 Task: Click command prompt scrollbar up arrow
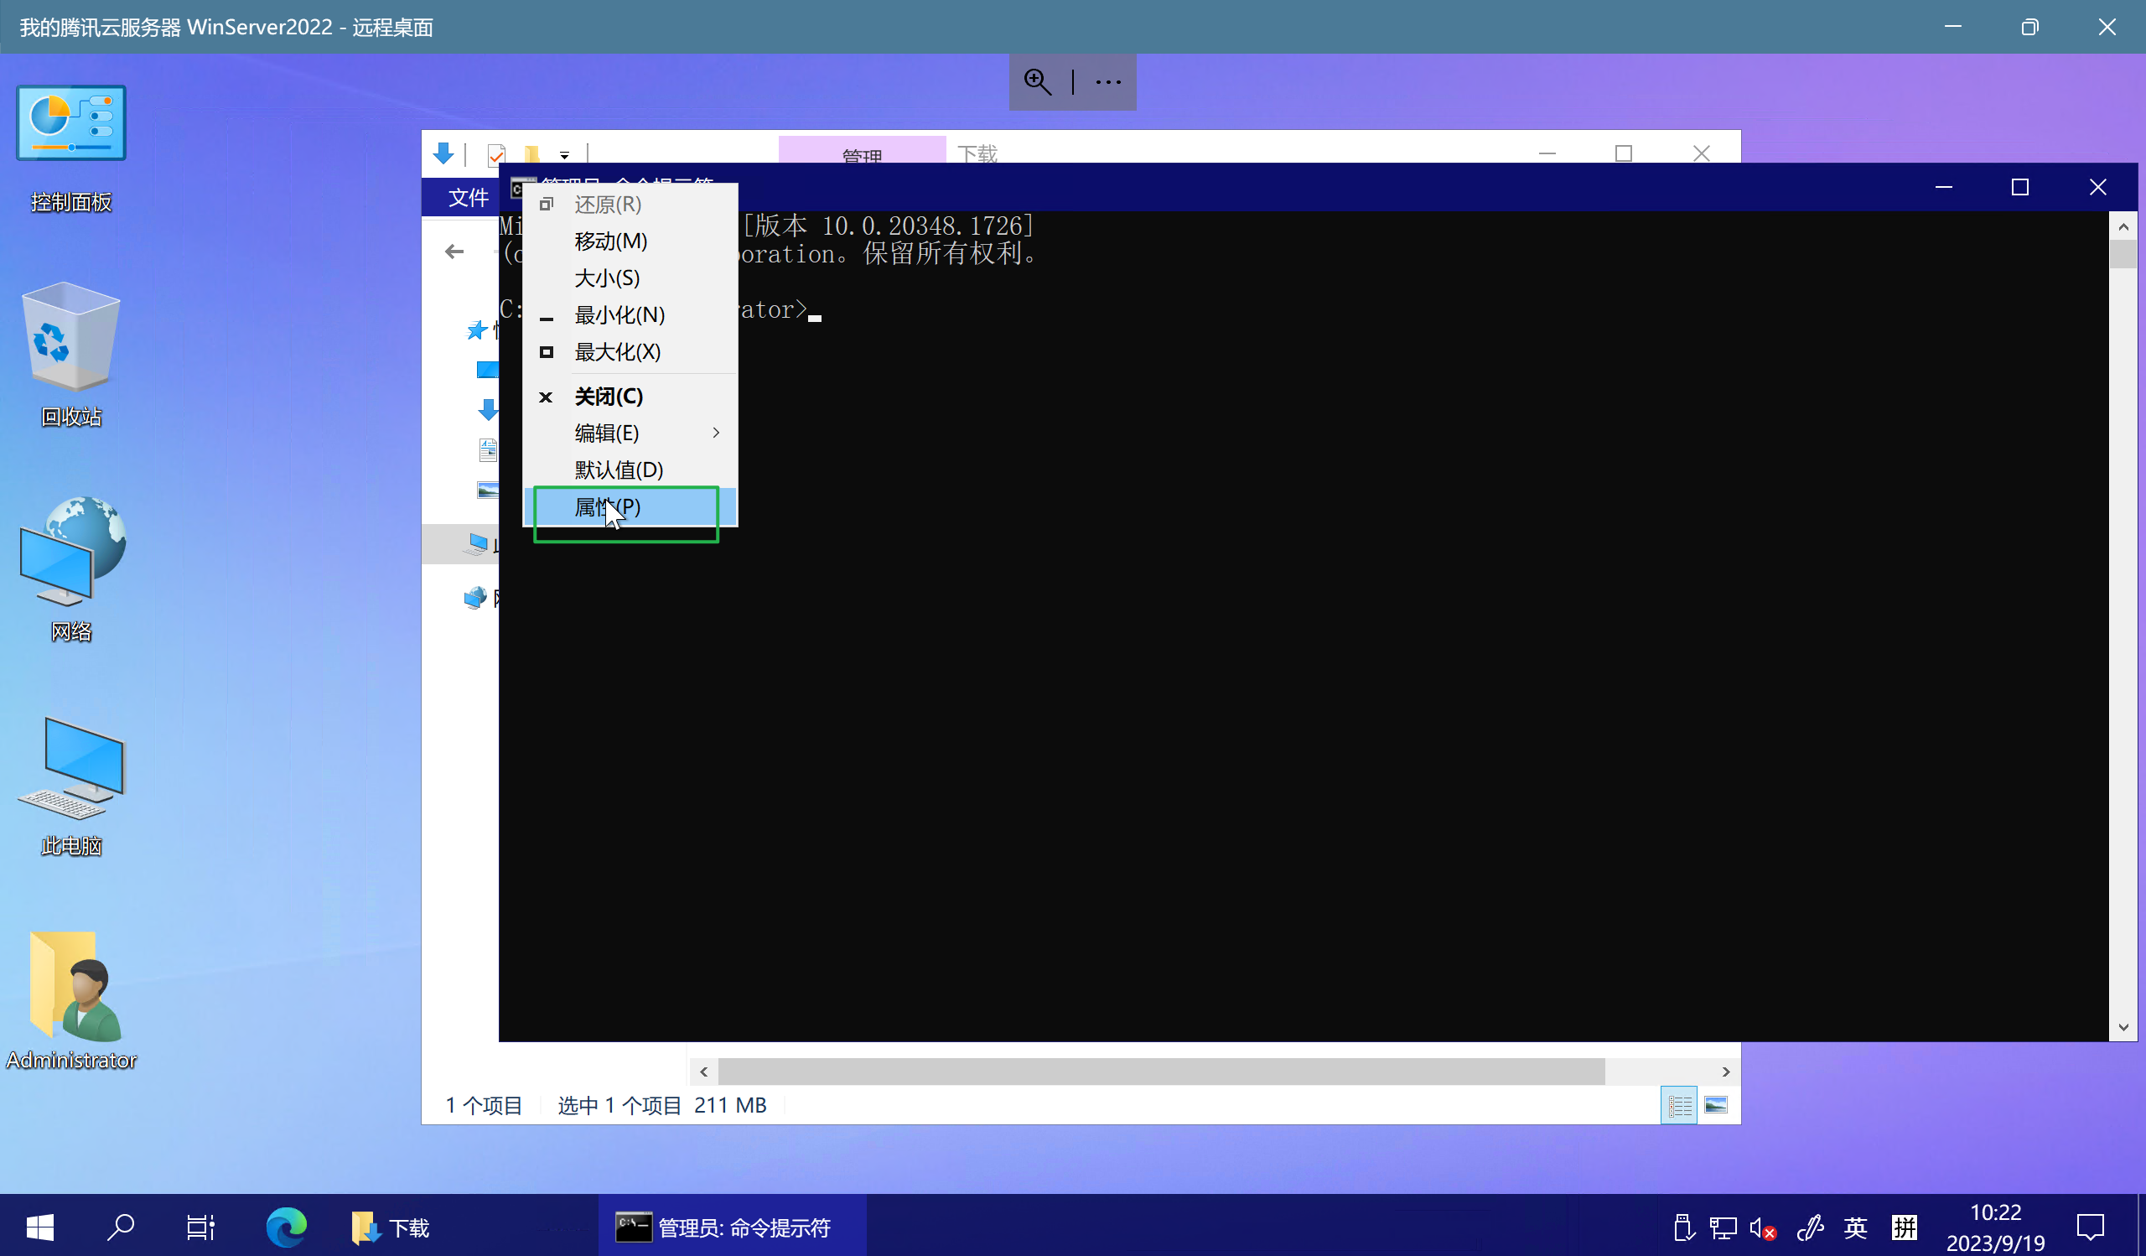[x=2123, y=226]
